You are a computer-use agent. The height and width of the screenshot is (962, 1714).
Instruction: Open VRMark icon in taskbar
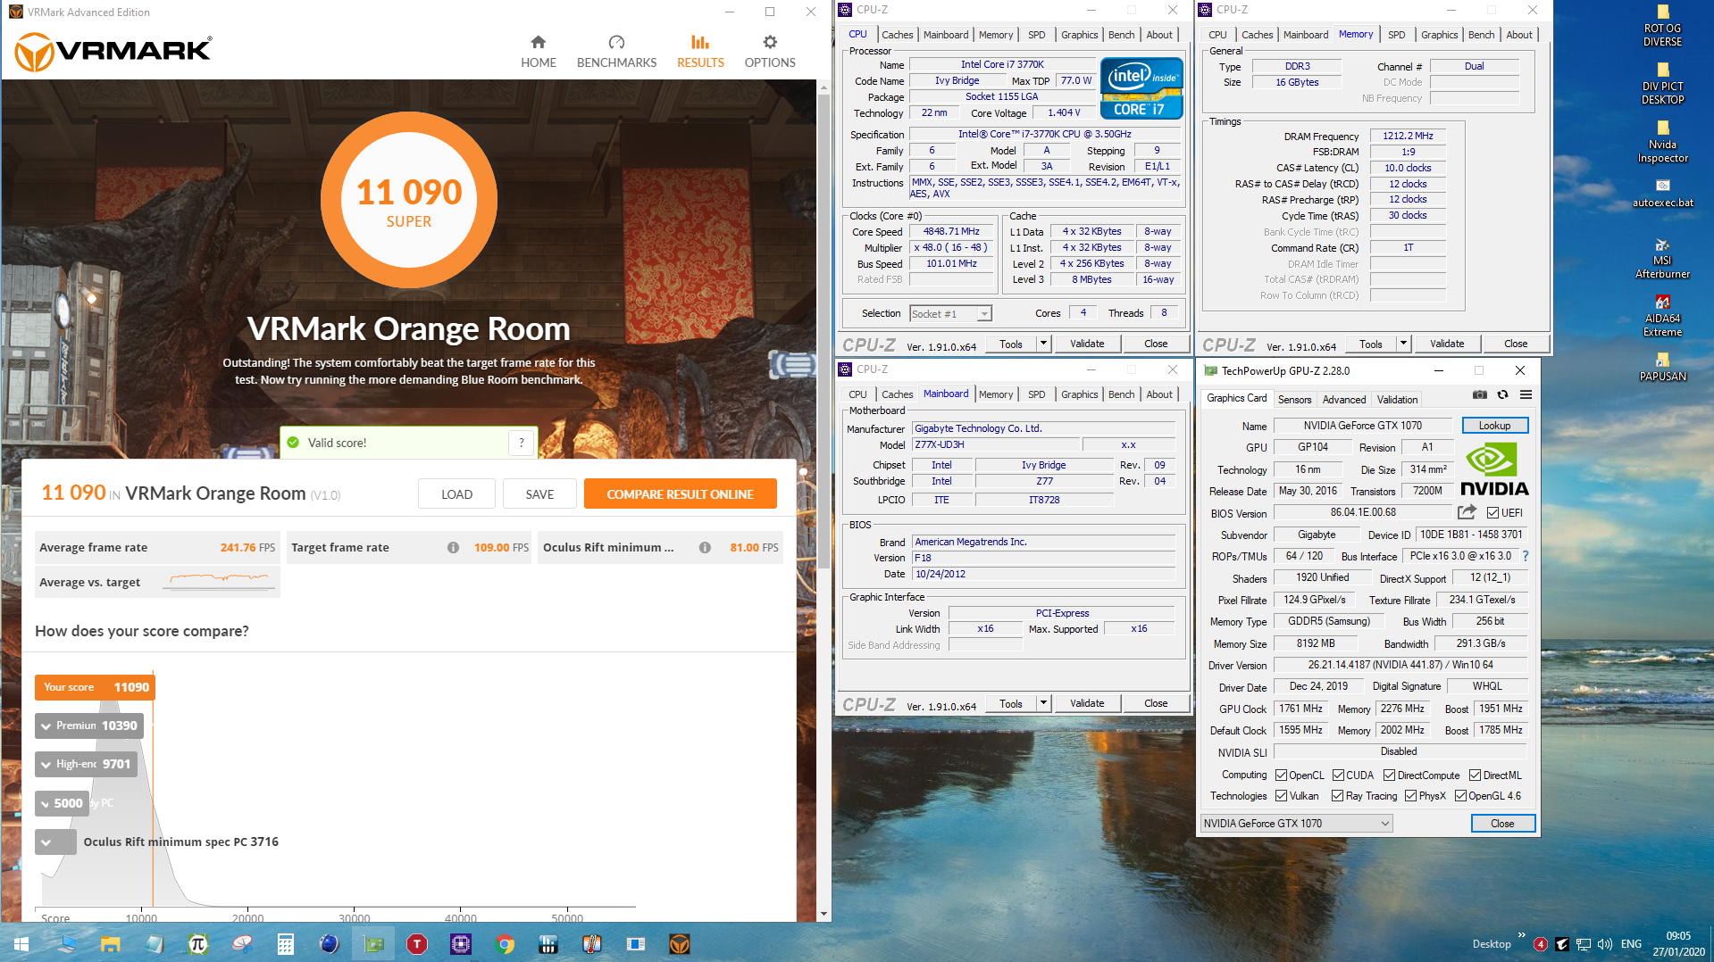[680, 944]
